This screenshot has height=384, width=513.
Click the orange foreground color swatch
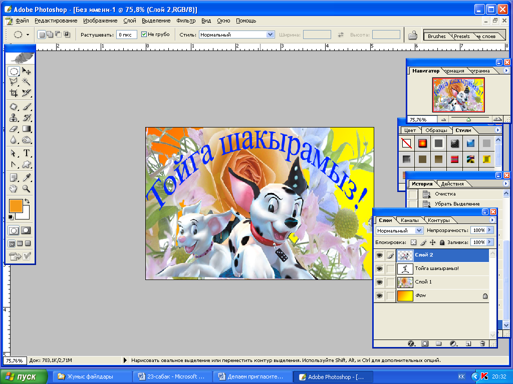[x=16, y=206]
